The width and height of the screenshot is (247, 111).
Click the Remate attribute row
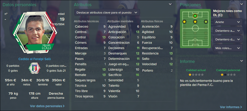tap(90, 75)
